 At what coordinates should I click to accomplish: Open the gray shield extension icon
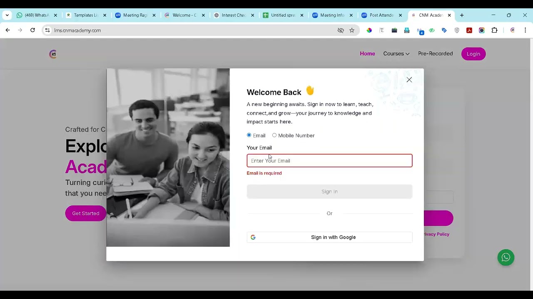pyautogui.click(x=457, y=30)
